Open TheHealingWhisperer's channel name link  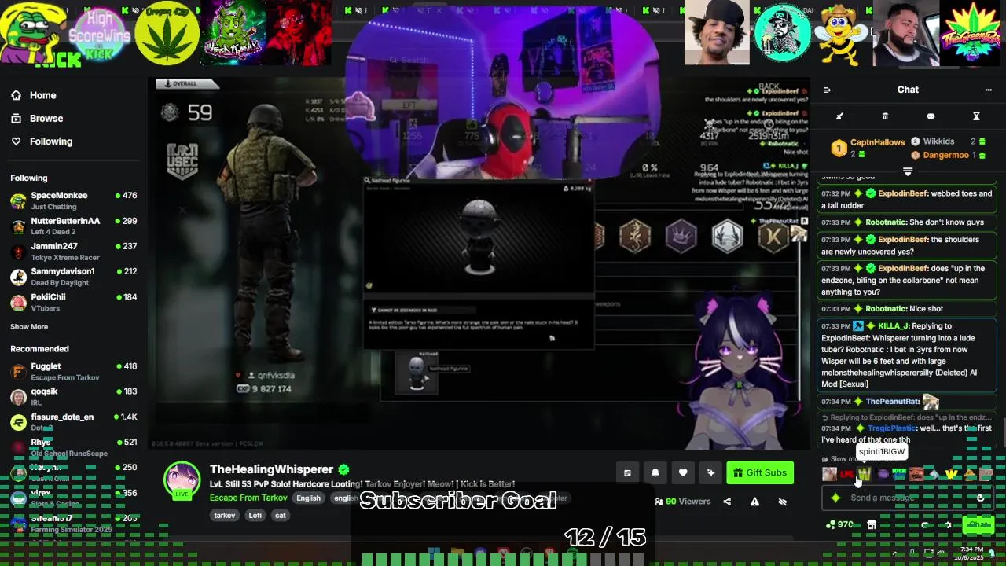272,469
